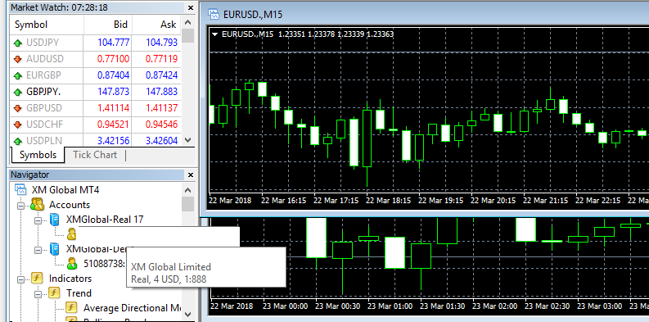Select the GBPJPY. symbol row
This screenshot has width=649, height=322.
click(96, 92)
